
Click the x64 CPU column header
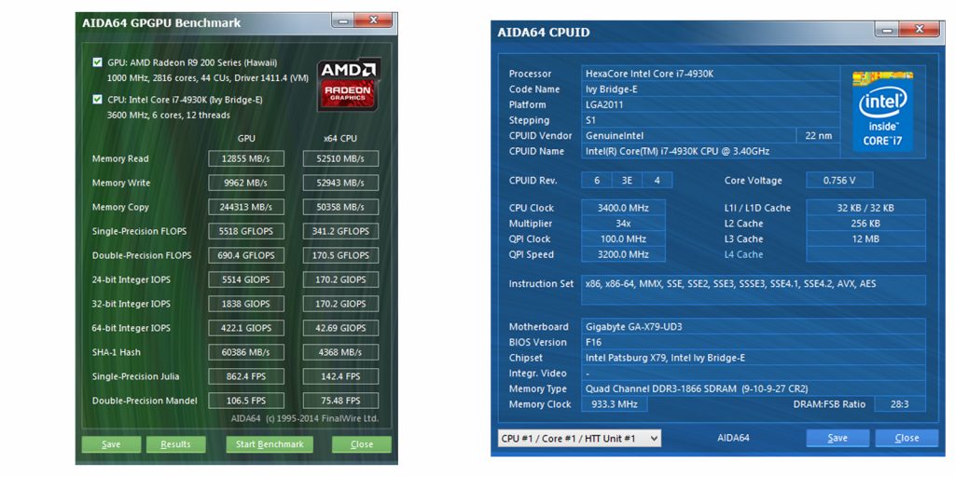pyautogui.click(x=339, y=139)
